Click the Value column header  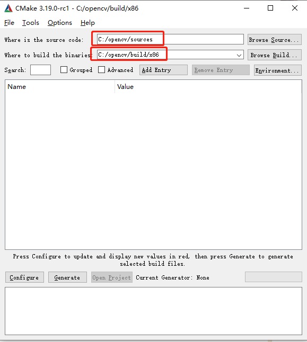tap(208, 87)
